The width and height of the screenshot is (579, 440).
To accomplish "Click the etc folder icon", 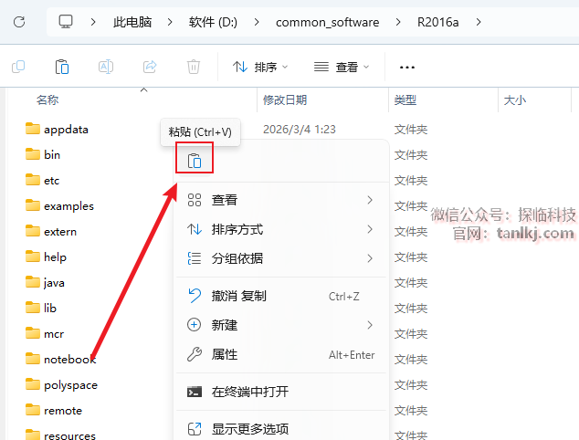I will coord(33,180).
